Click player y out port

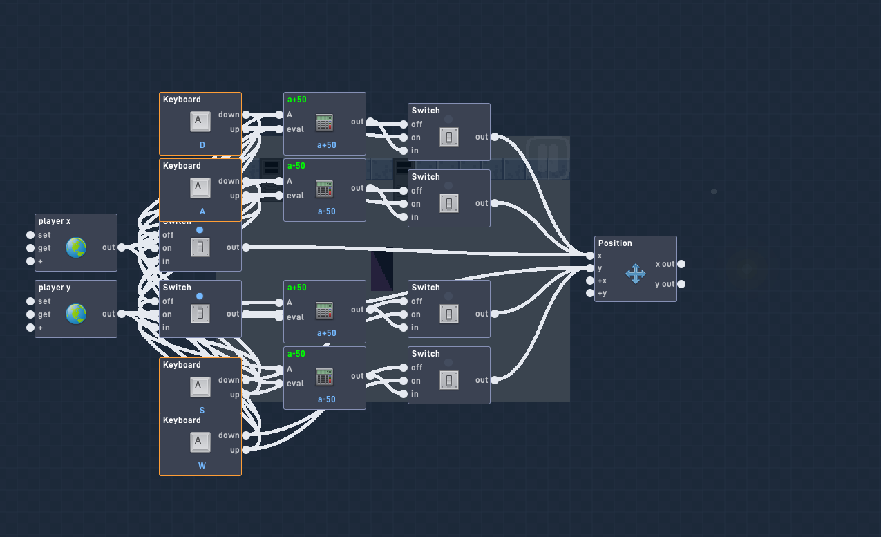click(x=122, y=314)
